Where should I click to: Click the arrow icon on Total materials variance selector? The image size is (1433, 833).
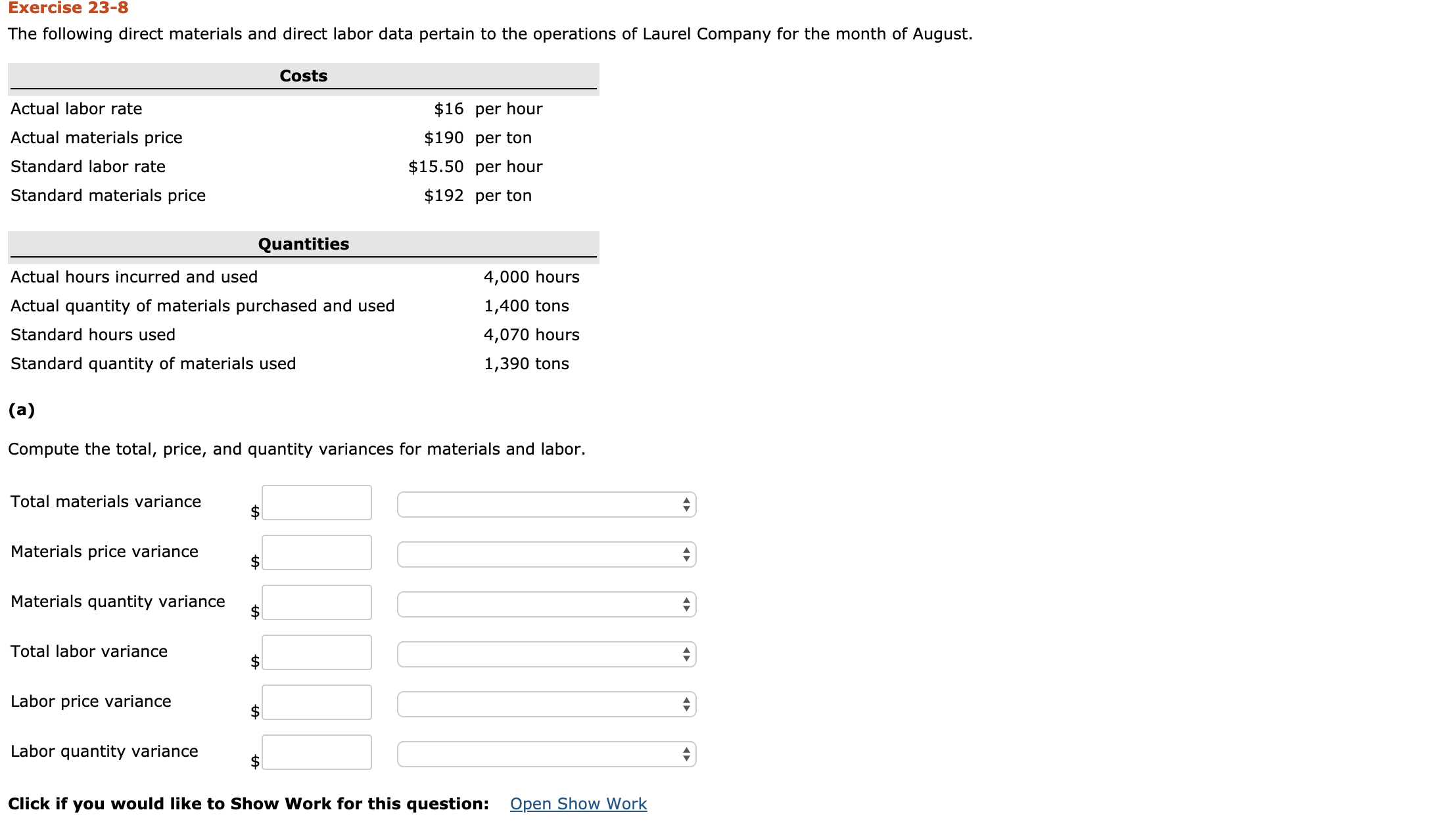point(685,505)
